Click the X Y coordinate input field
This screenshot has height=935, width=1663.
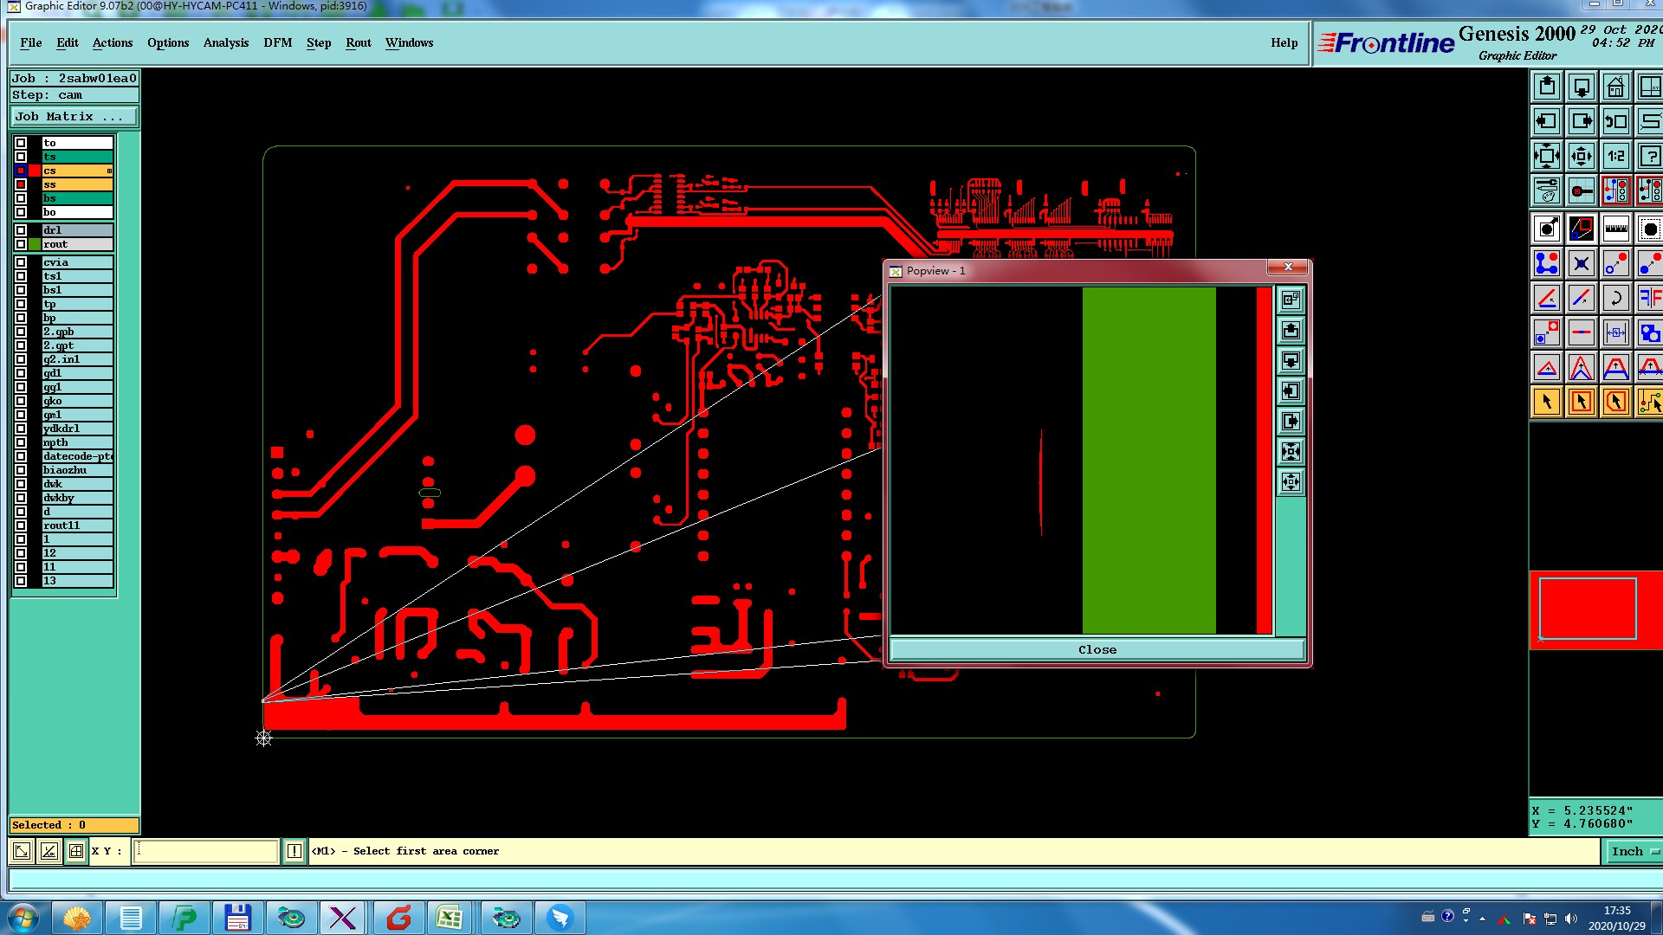pyautogui.click(x=206, y=851)
